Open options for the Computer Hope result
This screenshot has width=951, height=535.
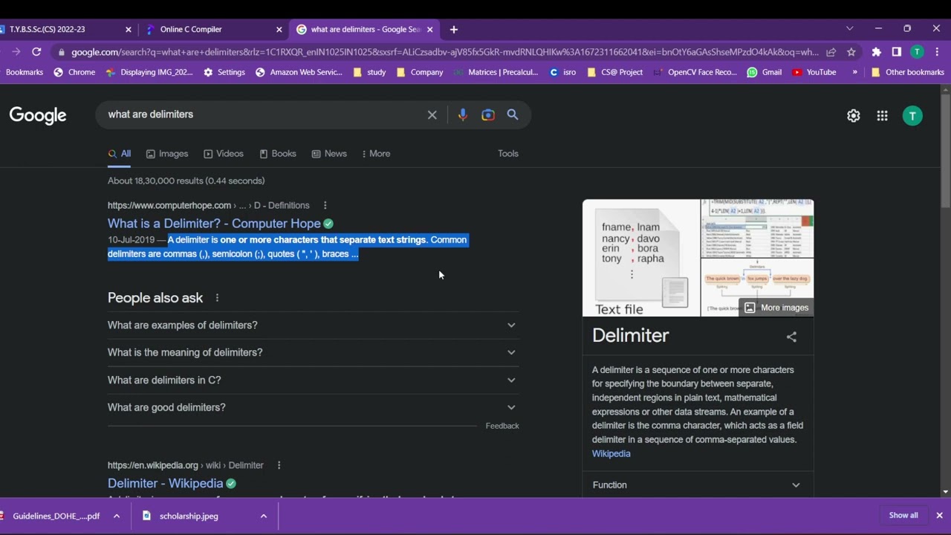[x=325, y=205]
